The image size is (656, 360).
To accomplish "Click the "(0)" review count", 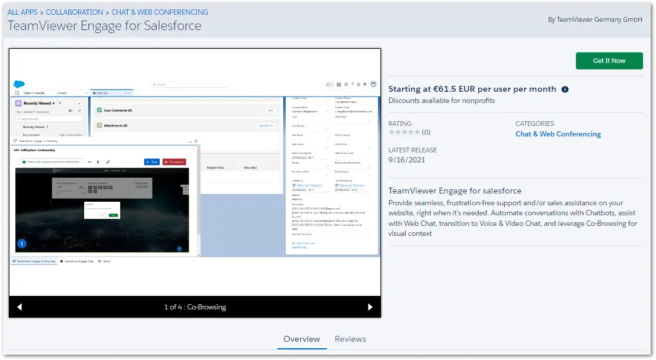I will [x=426, y=132].
